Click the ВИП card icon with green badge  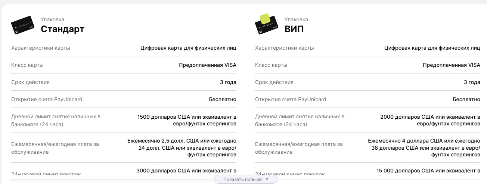tap(267, 25)
